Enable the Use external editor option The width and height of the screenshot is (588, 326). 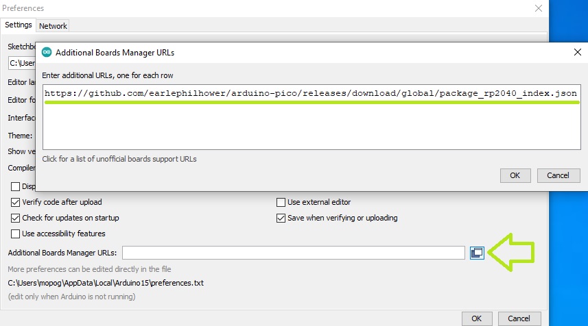click(x=281, y=203)
